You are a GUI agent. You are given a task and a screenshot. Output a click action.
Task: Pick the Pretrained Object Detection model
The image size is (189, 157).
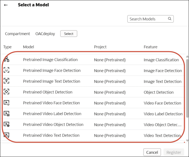pyautogui.click(x=48, y=92)
